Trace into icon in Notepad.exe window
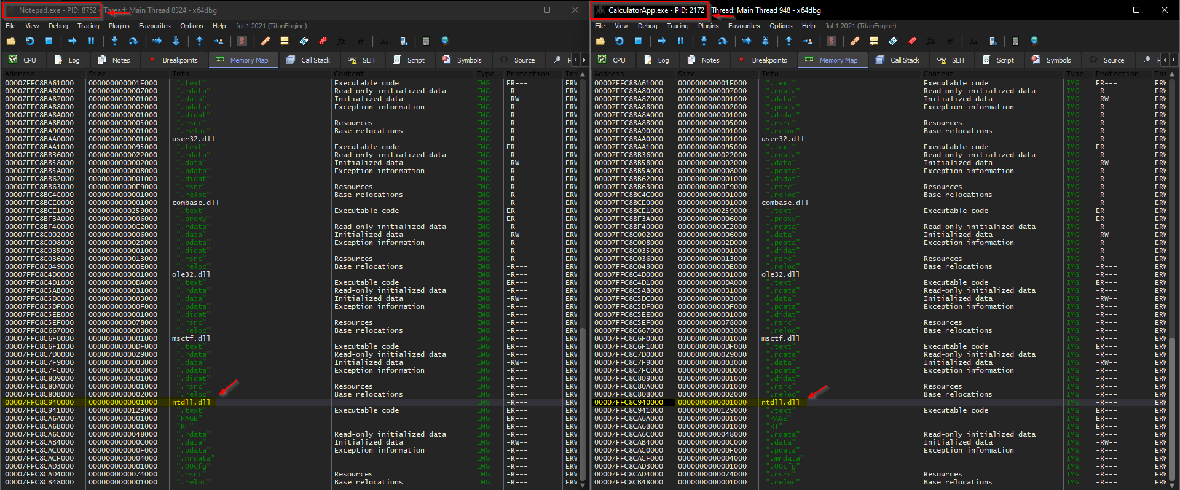The height and width of the screenshot is (490, 1180). pos(157,41)
